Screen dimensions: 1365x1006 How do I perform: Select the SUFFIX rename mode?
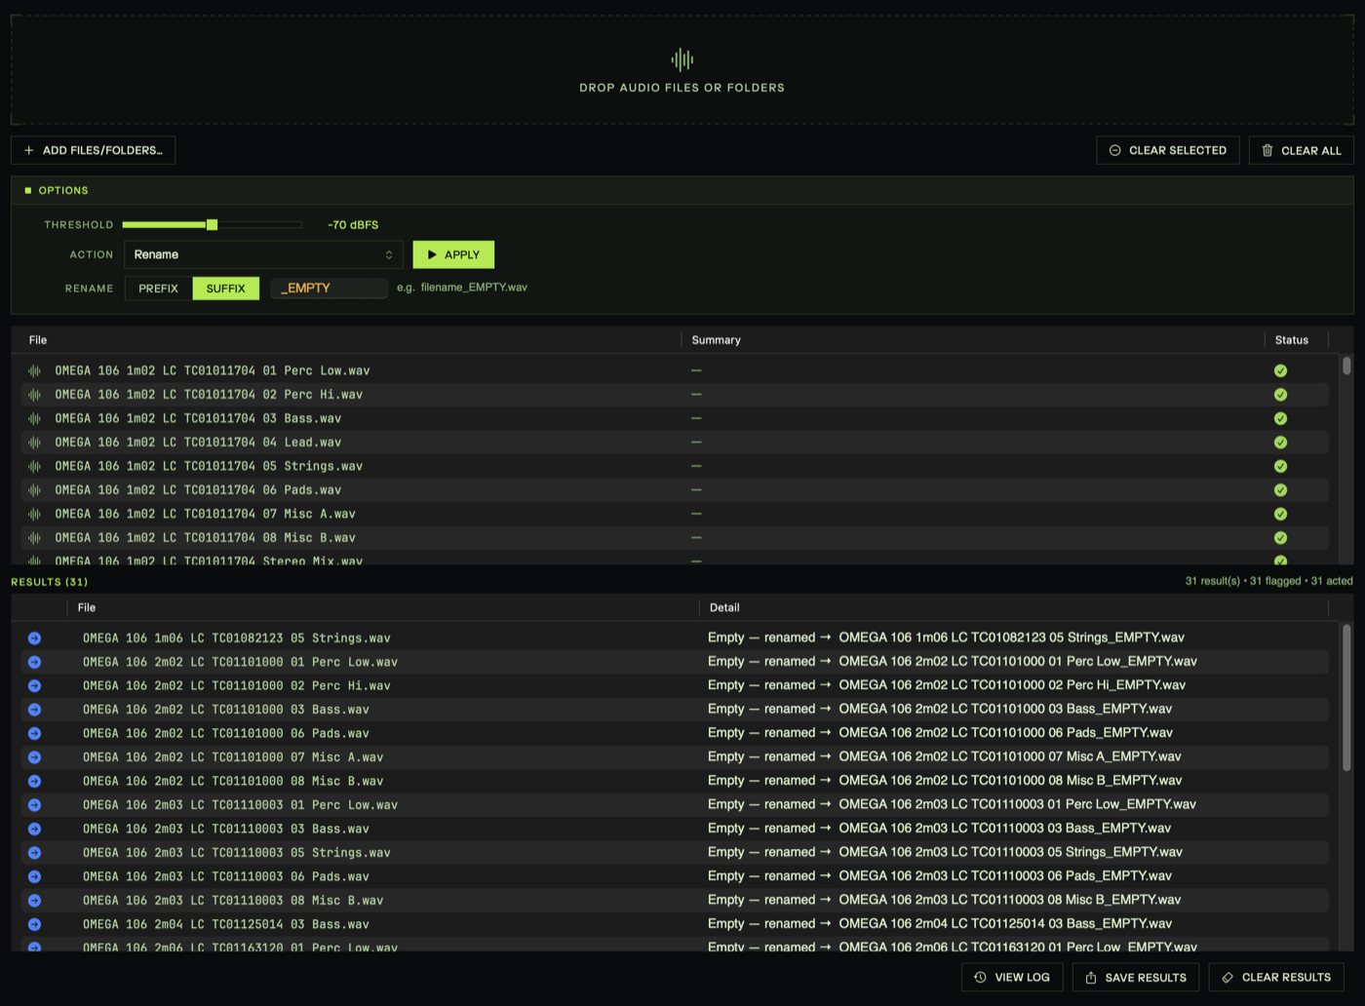225,289
